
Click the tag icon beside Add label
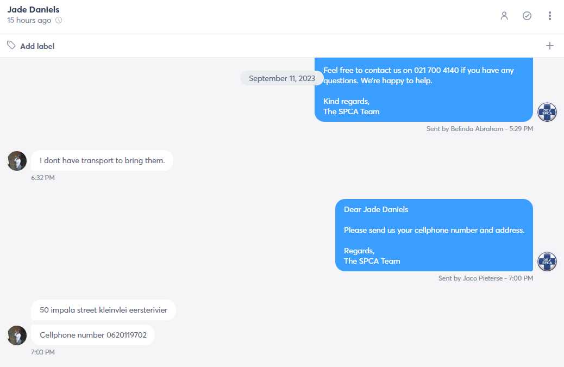point(11,45)
